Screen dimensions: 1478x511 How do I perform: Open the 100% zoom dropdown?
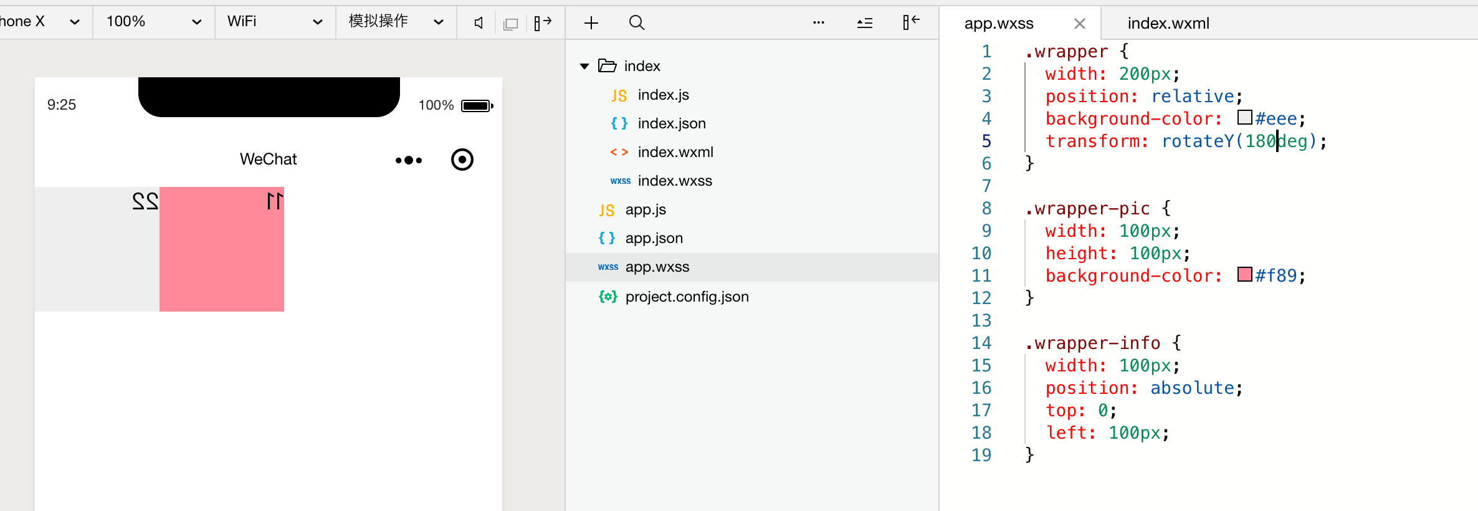click(153, 22)
